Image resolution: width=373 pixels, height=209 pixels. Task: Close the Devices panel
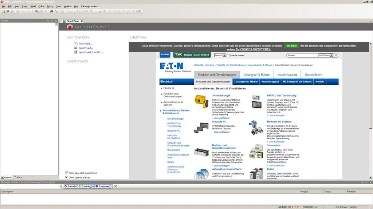coord(56,21)
